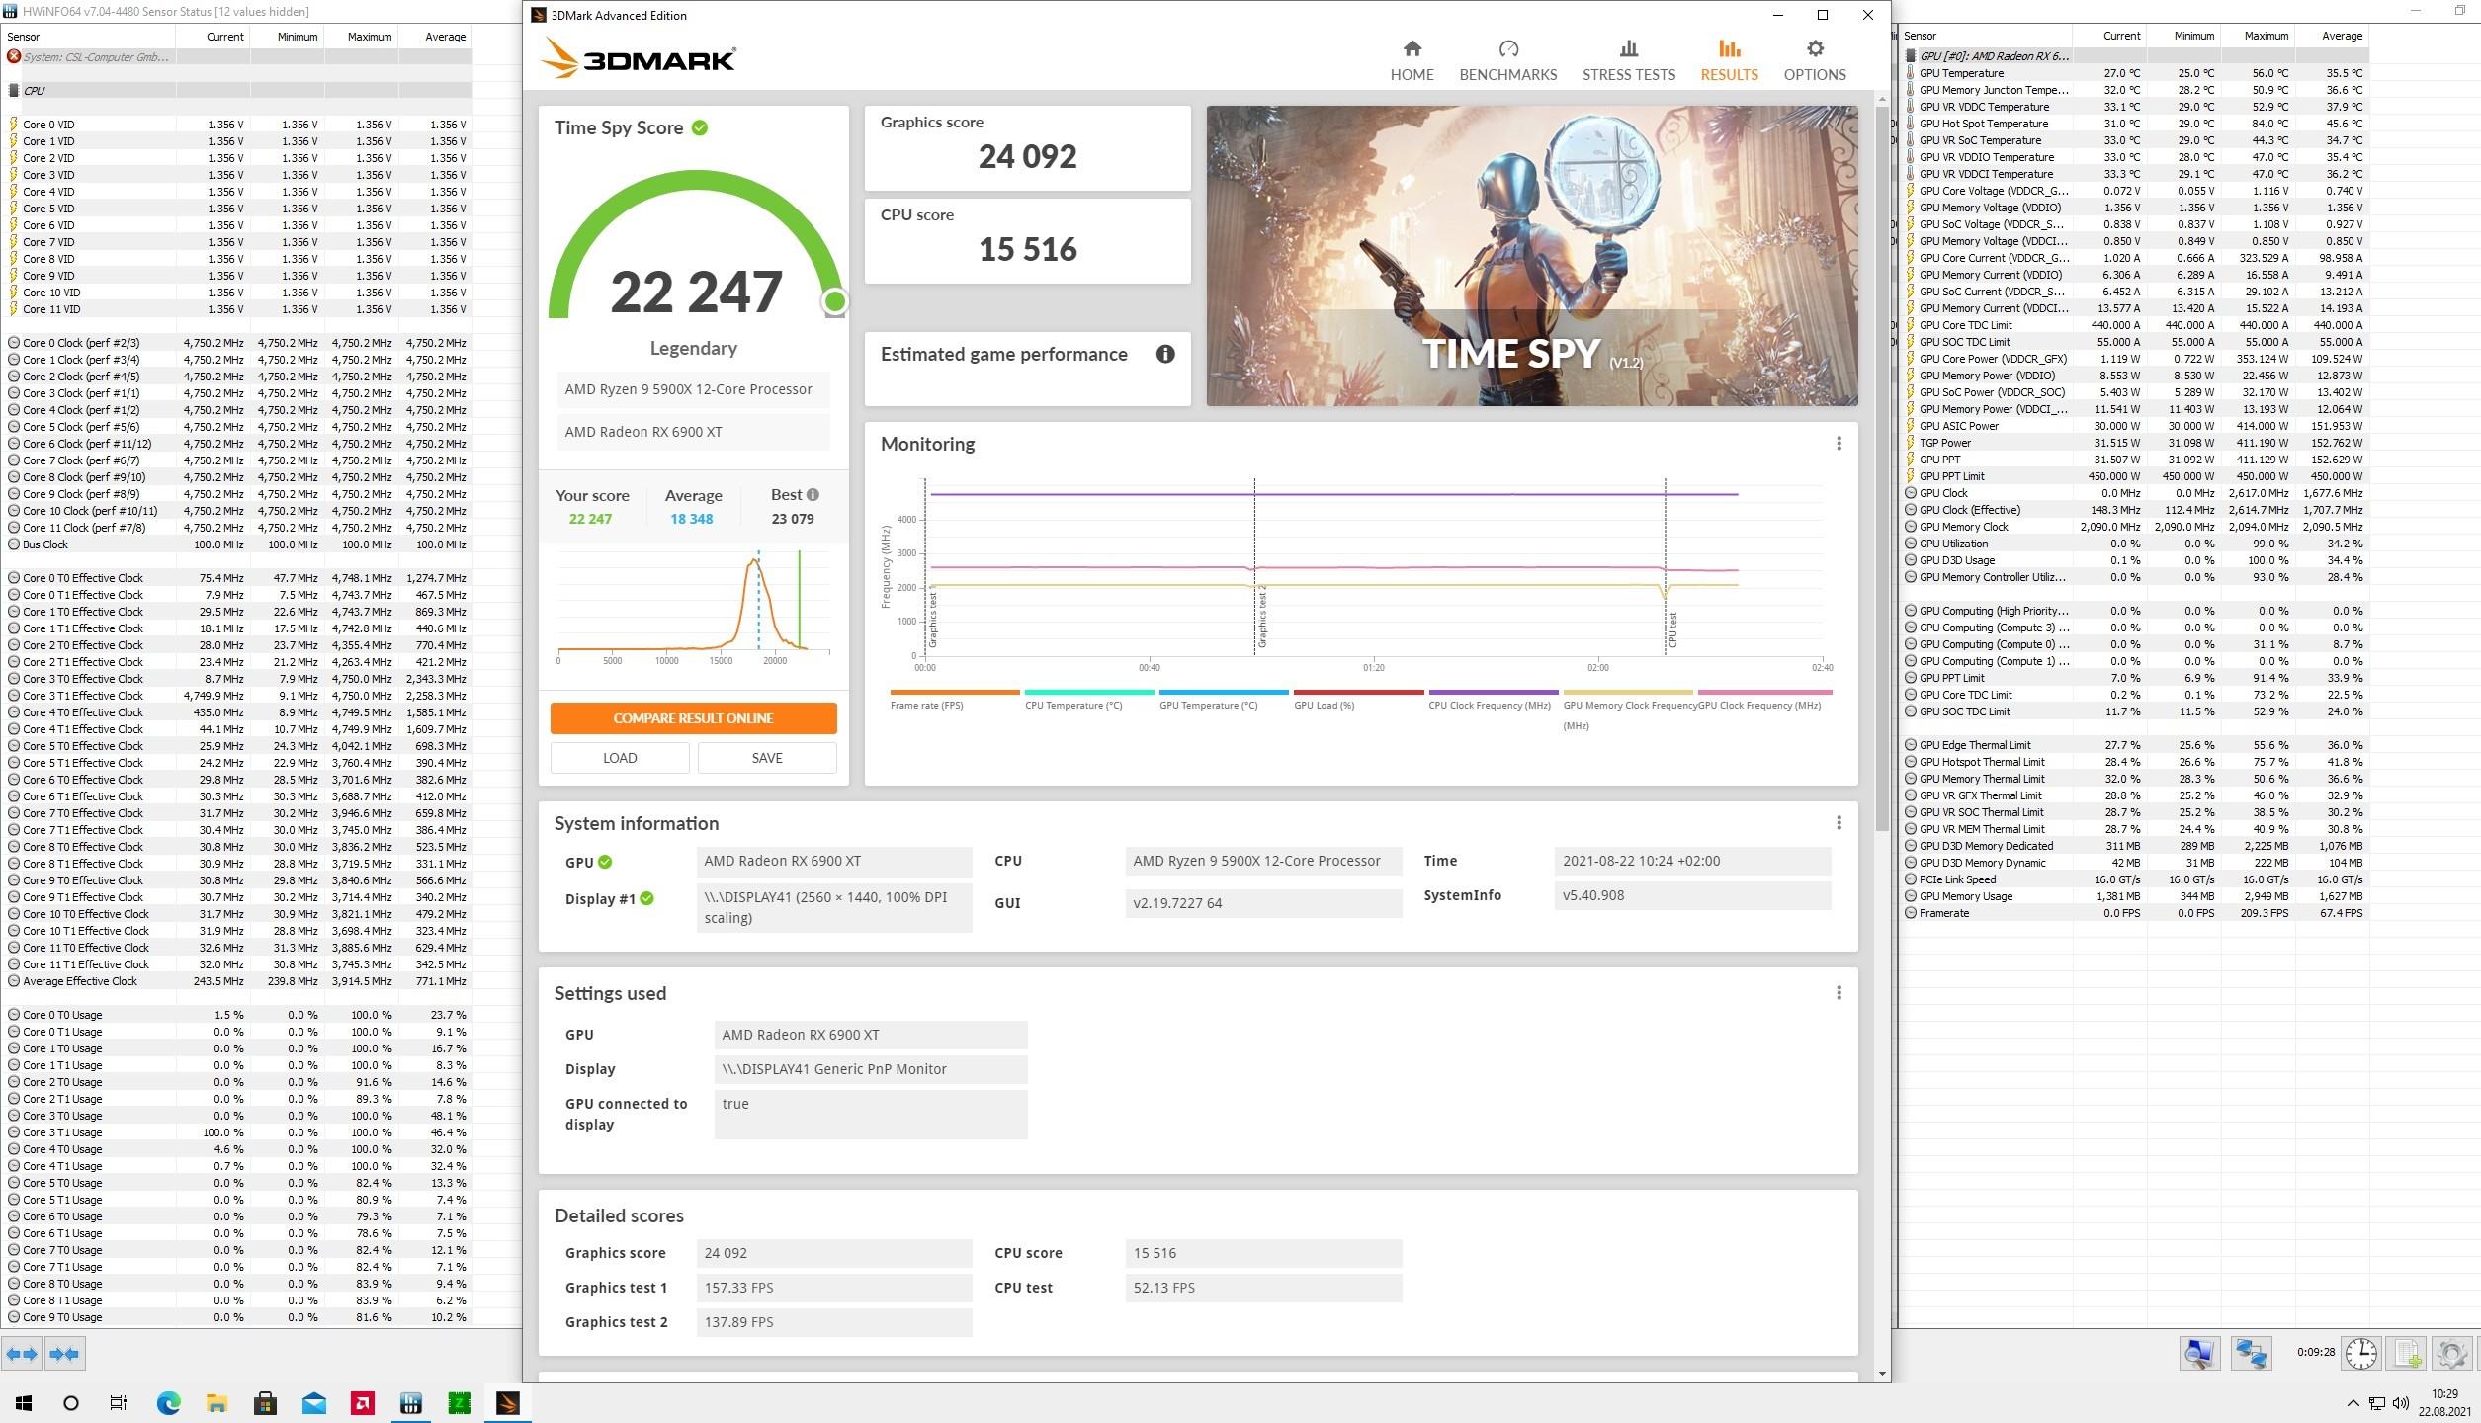
Task: Click the Time Spy Score green validation checkmark
Action: [700, 127]
